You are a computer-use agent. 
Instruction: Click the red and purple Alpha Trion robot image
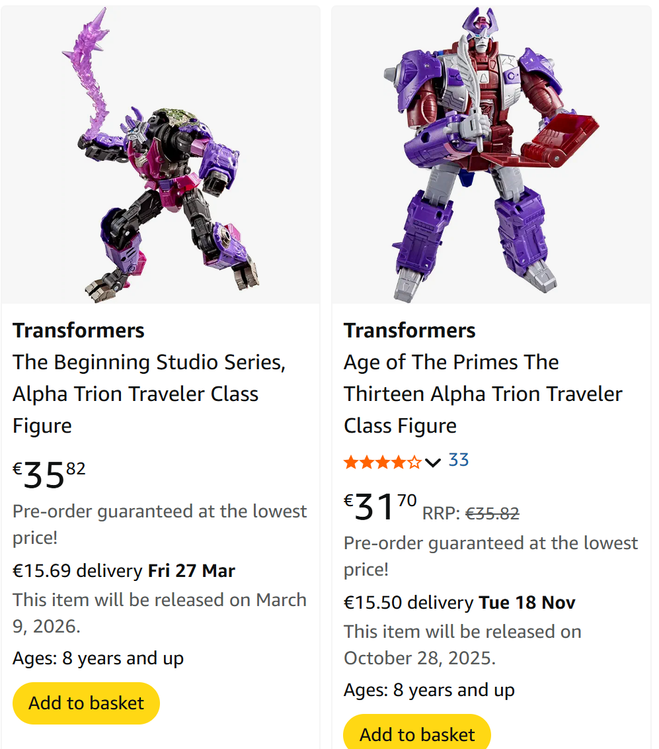click(x=491, y=155)
